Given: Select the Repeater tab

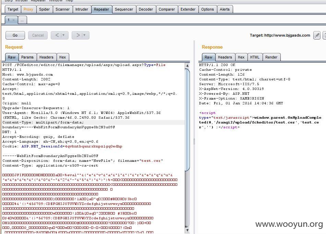Looking at the screenshot, I should 101,9.
